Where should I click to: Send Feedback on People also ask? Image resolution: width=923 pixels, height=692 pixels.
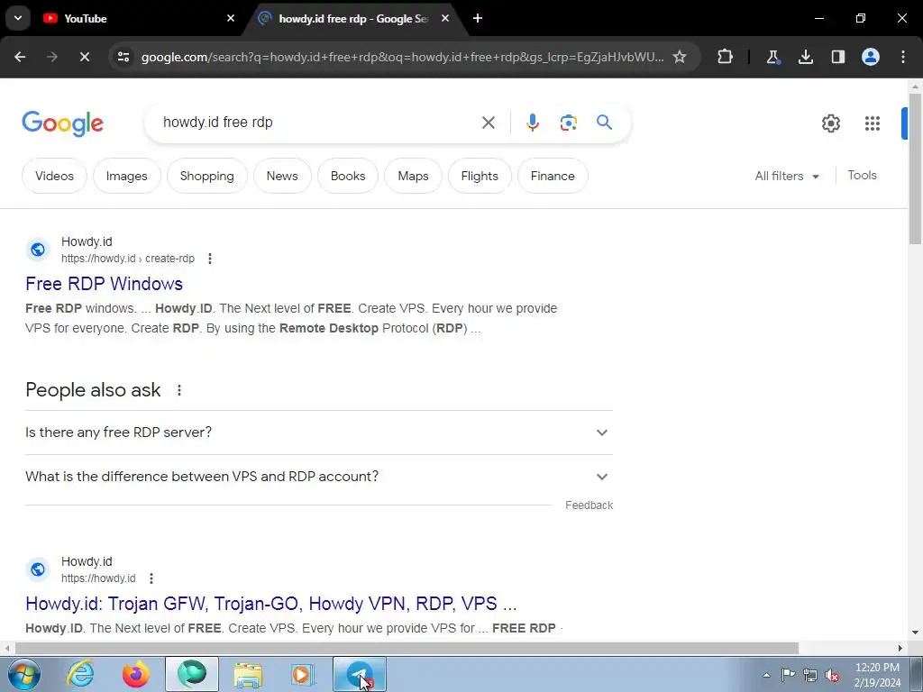tap(589, 505)
